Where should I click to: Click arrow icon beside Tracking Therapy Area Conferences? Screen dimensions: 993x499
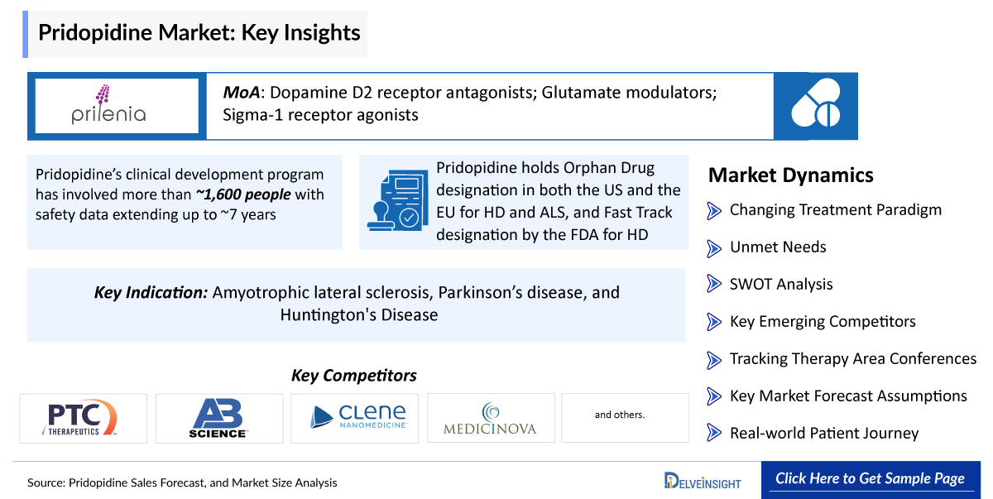click(x=714, y=359)
